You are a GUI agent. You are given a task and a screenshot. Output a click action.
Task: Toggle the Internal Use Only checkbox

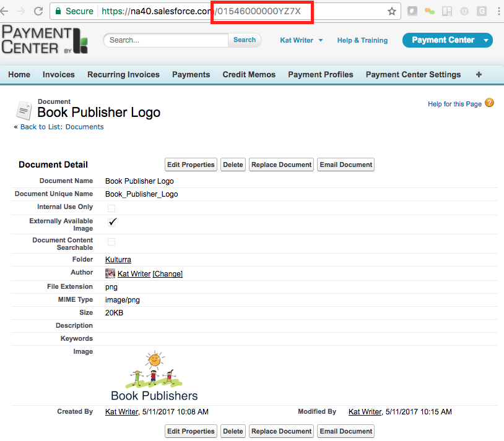[111, 208]
